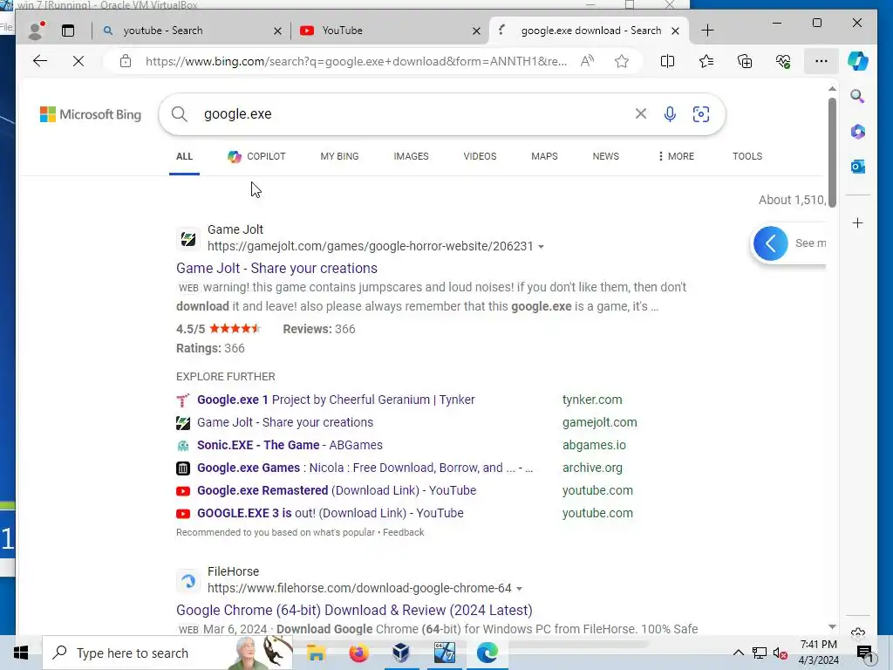Image resolution: width=893 pixels, height=670 pixels.
Task: Open the Windows Start menu
Action: tap(21, 653)
